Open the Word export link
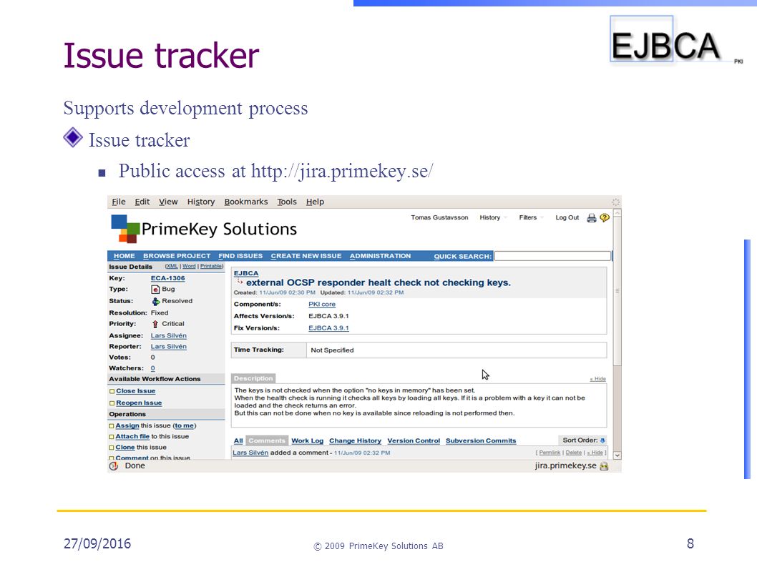 [x=189, y=267]
